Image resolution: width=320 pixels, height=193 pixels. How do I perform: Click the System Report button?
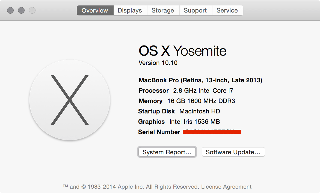point(167,152)
